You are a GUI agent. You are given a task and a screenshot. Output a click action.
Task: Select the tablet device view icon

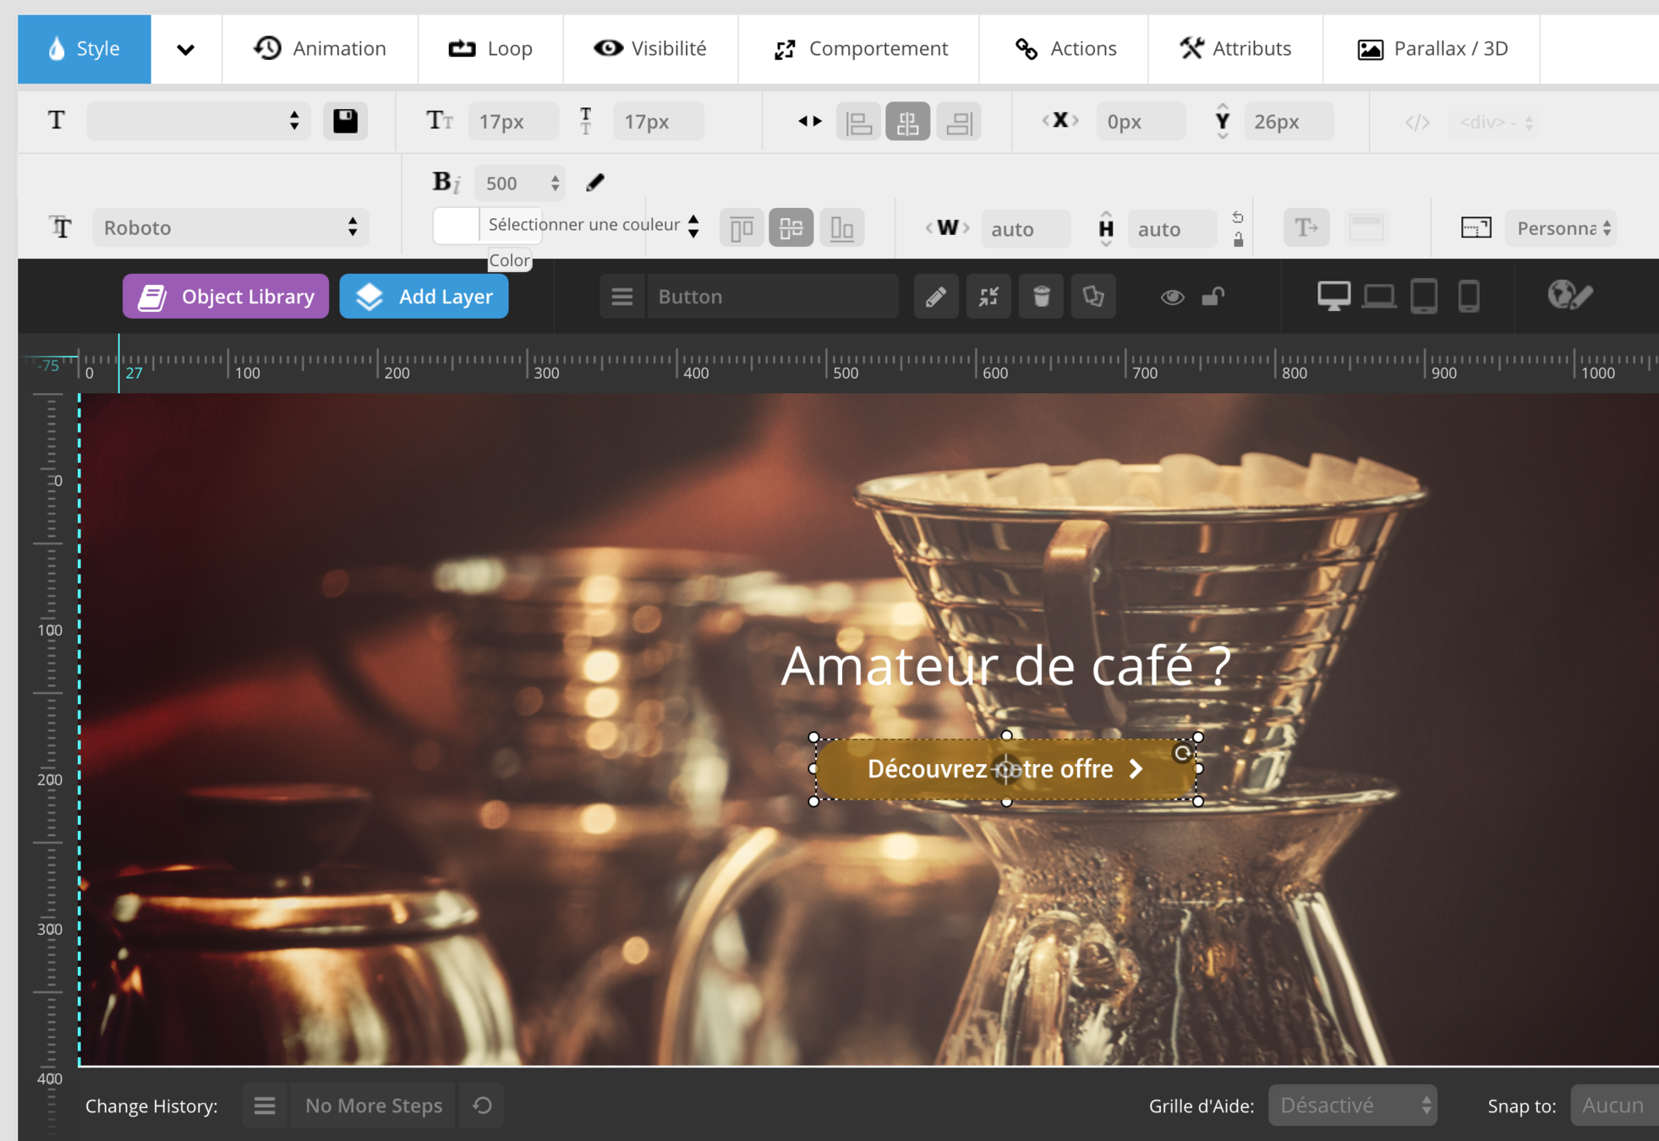click(1424, 296)
